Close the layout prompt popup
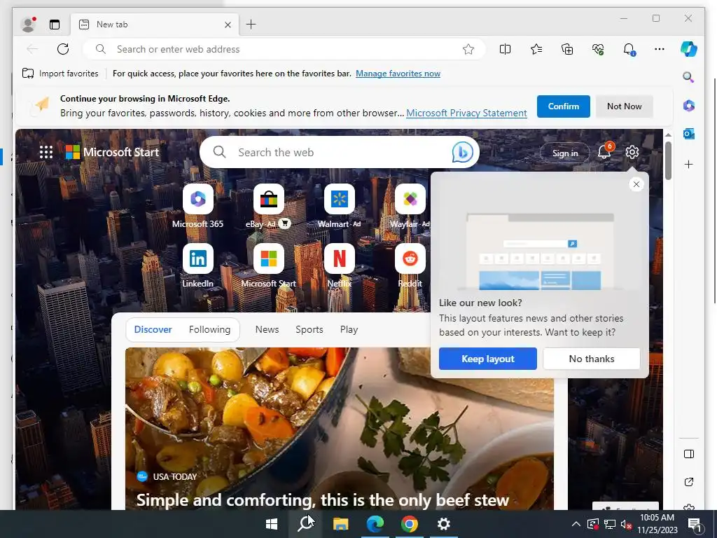 pos(636,184)
